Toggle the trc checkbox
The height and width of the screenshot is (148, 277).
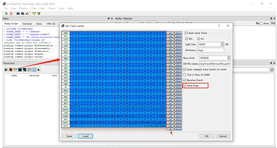click(x=198, y=39)
